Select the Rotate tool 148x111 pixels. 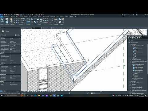click(38, 22)
